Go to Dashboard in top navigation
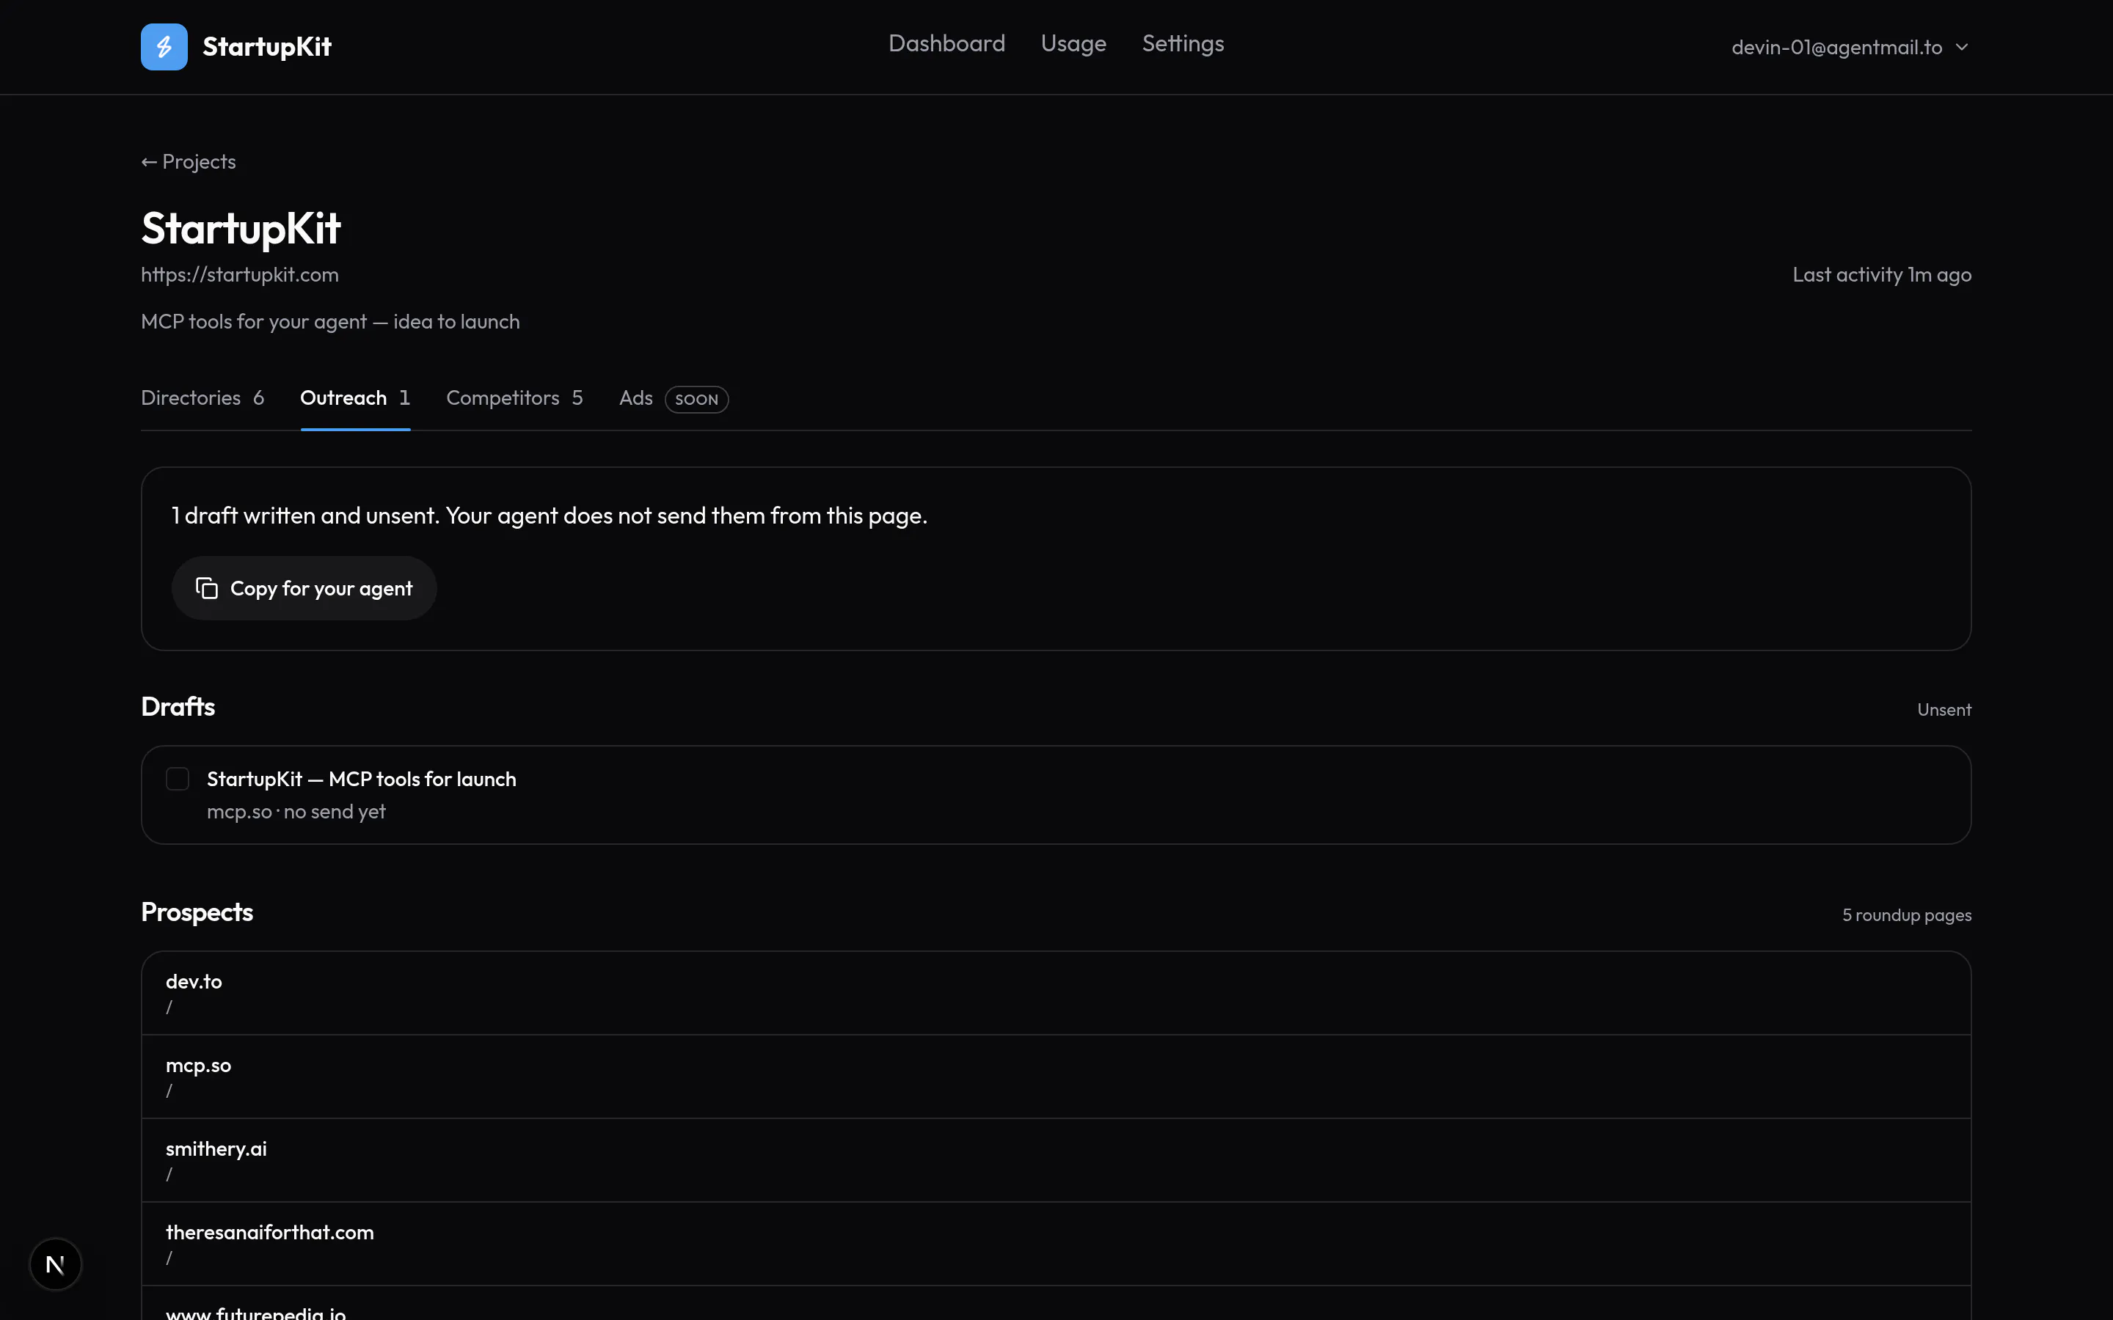Image resolution: width=2113 pixels, height=1320 pixels. (x=946, y=44)
